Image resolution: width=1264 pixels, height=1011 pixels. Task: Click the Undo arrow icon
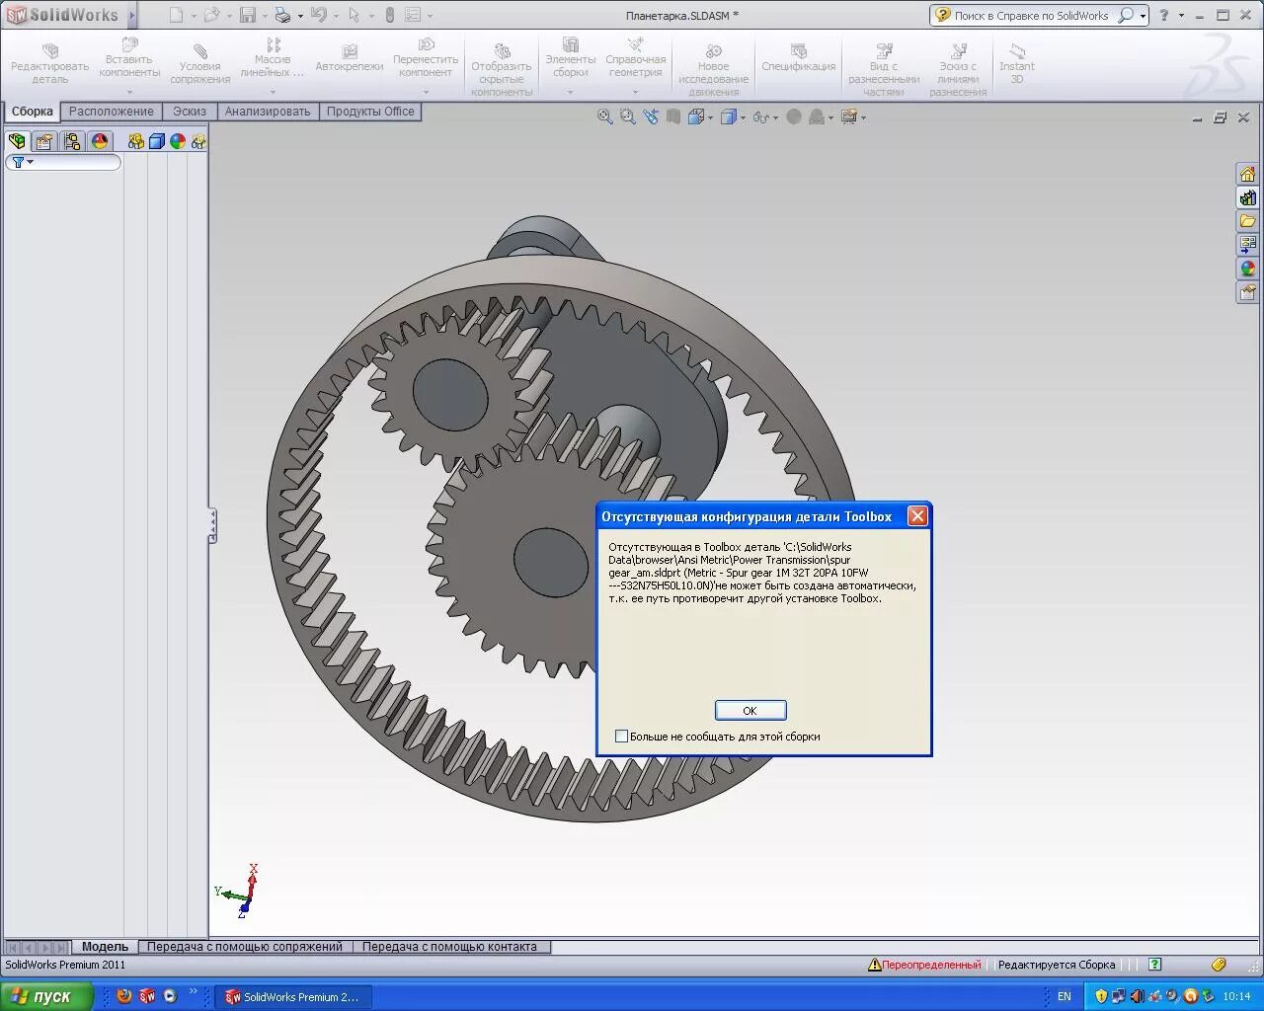[318, 15]
